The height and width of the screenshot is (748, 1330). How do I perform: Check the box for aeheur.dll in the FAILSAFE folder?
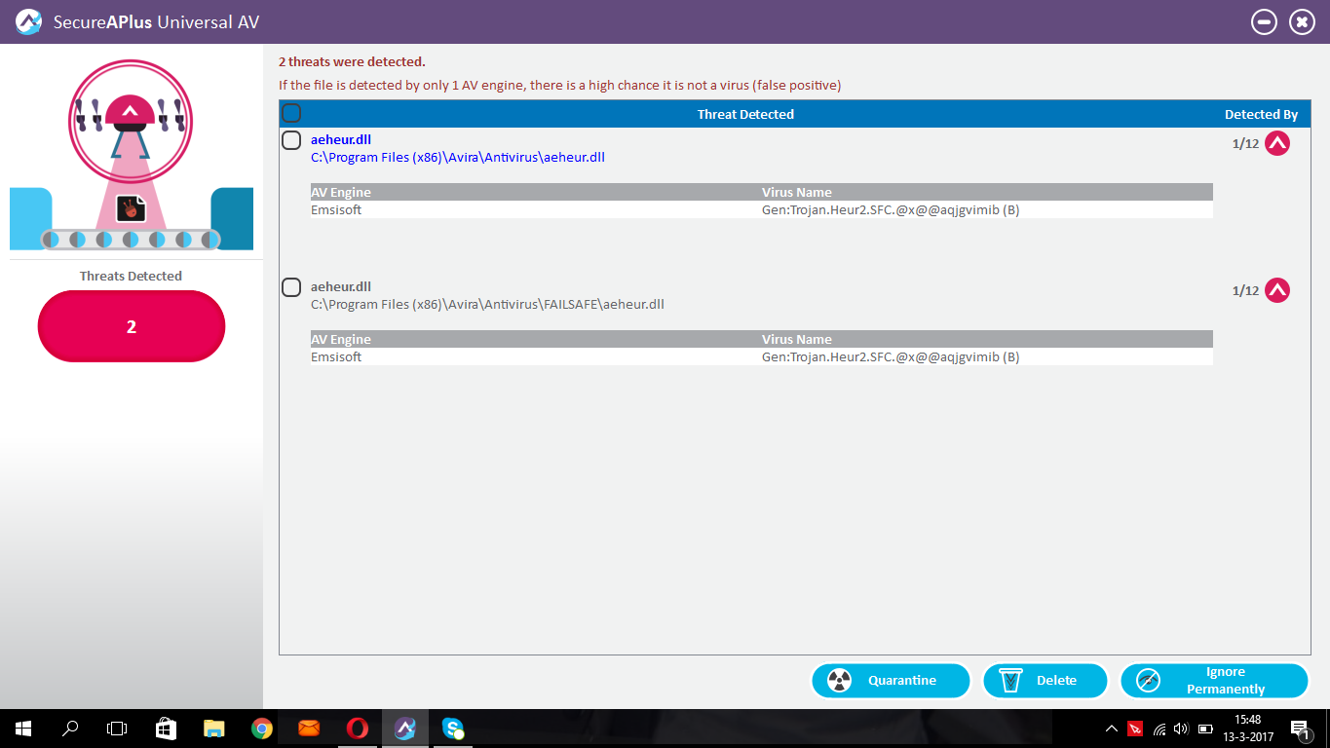tap(291, 287)
